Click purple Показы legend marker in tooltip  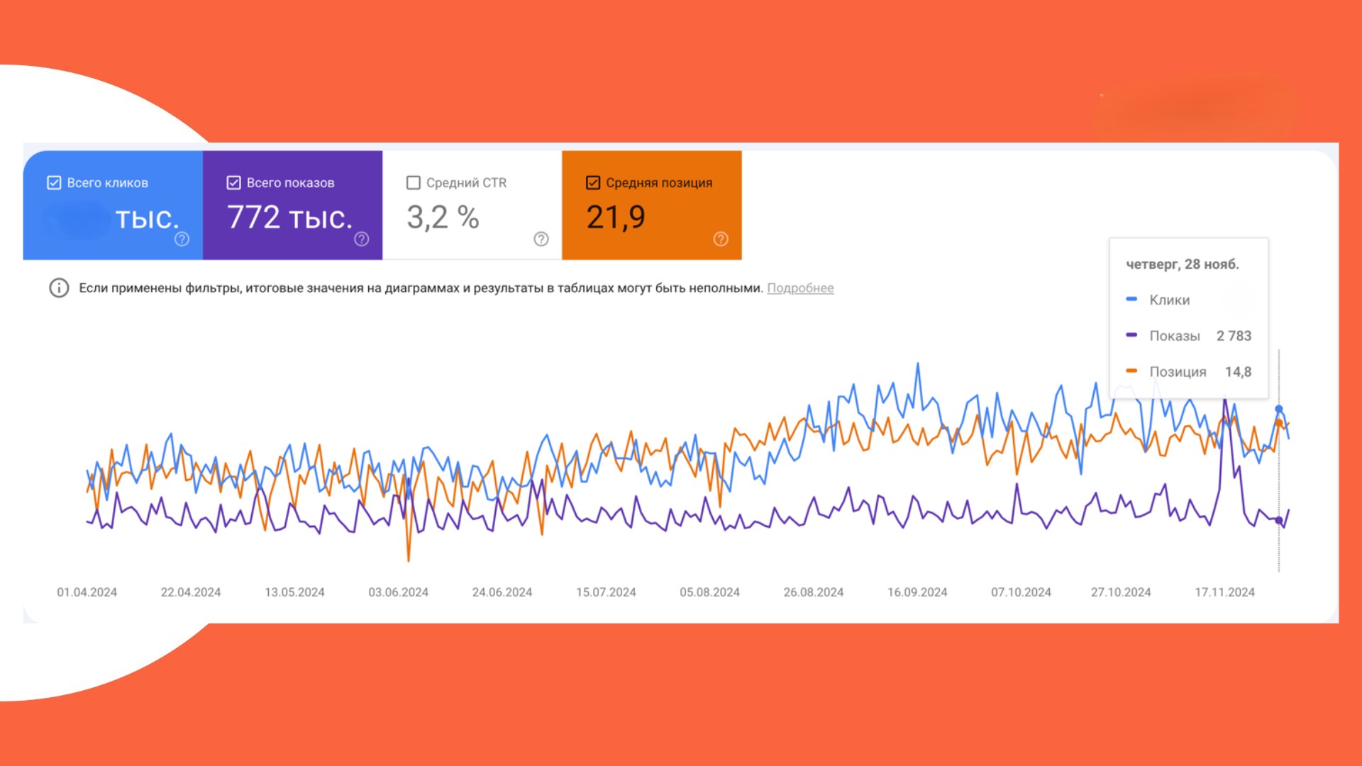1131,335
